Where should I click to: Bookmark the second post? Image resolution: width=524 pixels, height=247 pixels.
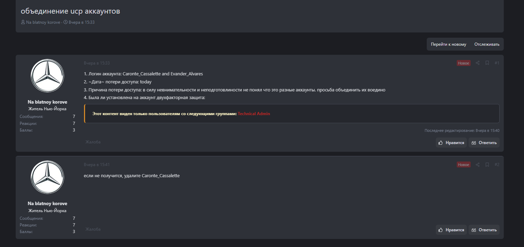coord(487,165)
